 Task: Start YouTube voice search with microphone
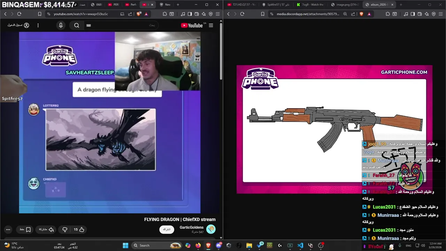(61, 25)
